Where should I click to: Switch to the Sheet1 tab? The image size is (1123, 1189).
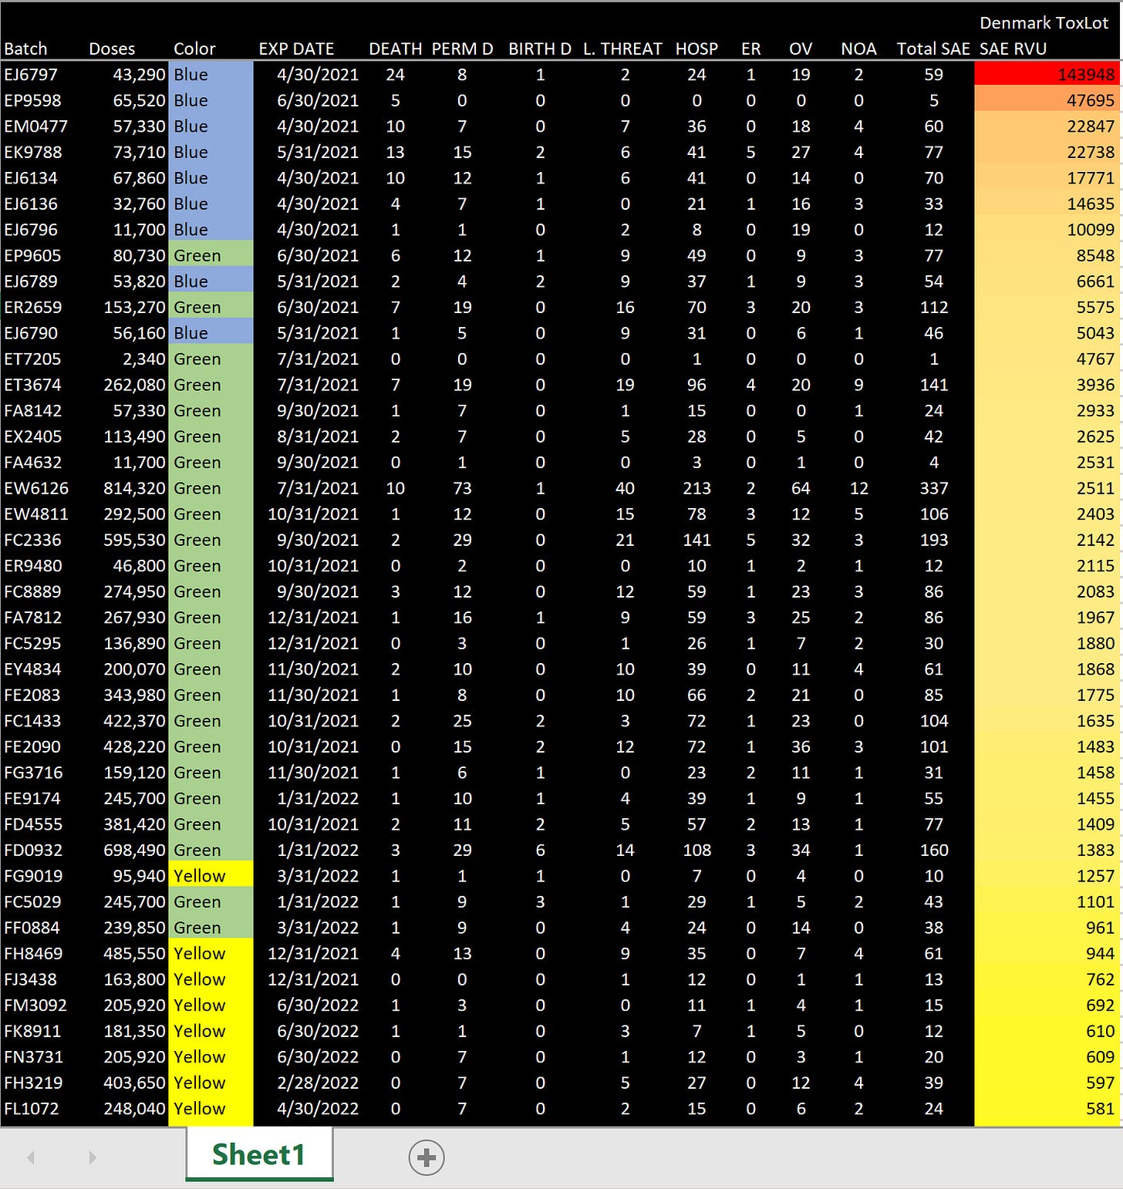coord(259,1154)
